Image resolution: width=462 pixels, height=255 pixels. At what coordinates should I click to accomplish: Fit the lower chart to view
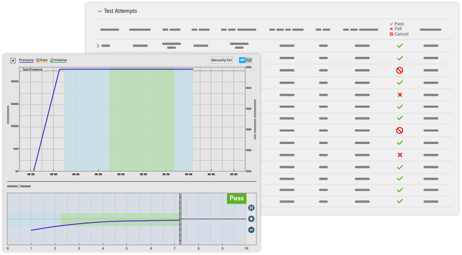pos(251,208)
